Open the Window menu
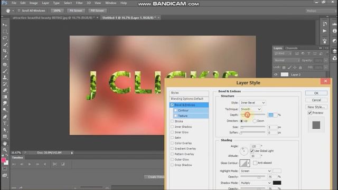 pyautogui.click(x=111, y=3)
